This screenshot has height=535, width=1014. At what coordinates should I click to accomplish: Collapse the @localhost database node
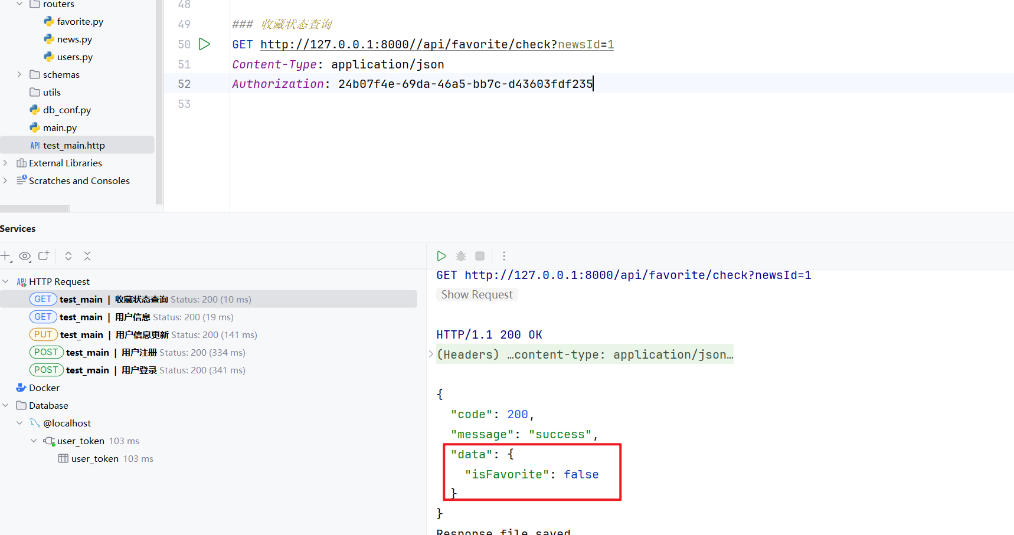point(19,423)
